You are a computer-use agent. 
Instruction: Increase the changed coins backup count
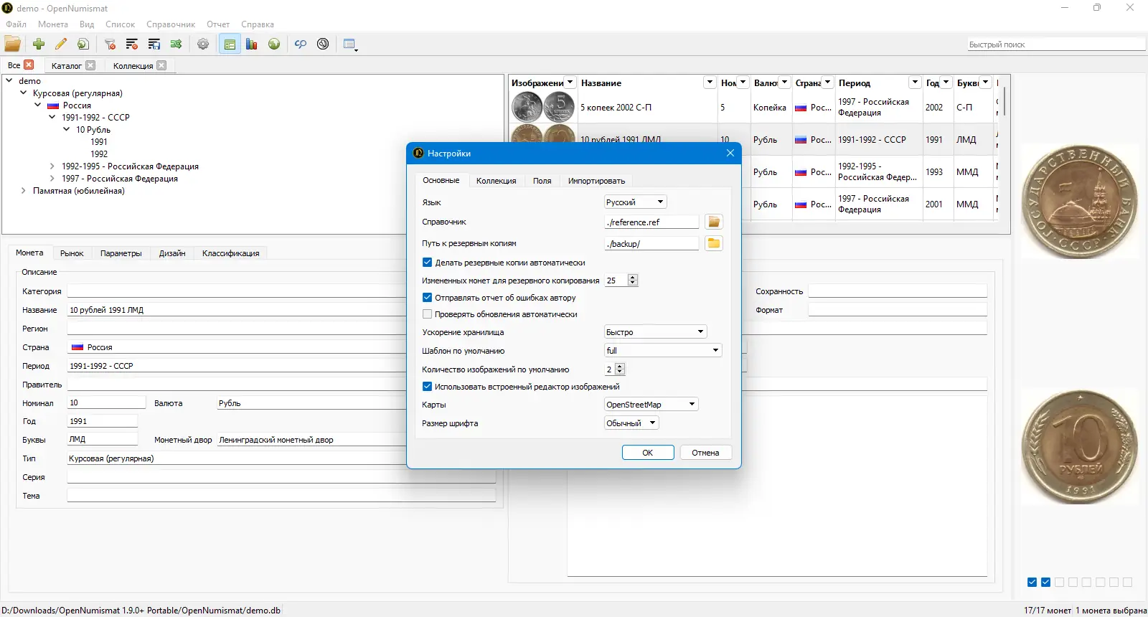click(633, 278)
